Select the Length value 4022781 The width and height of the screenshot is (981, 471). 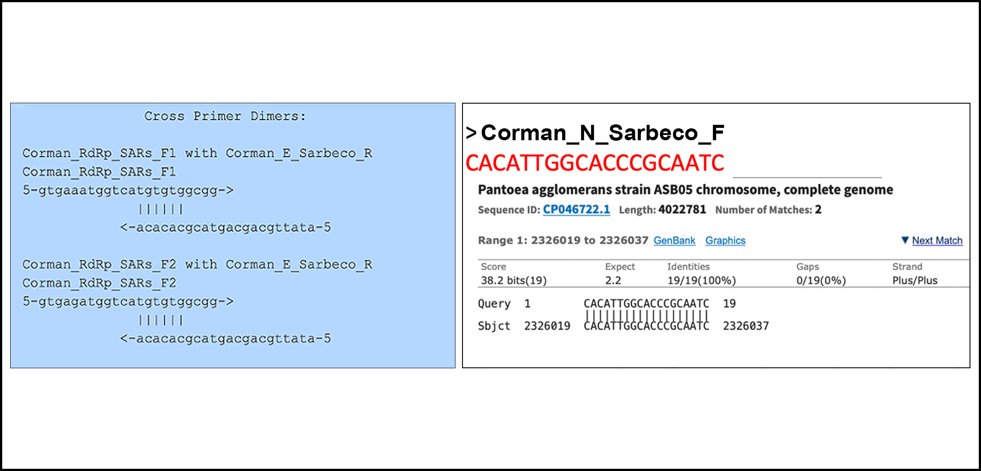click(682, 209)
